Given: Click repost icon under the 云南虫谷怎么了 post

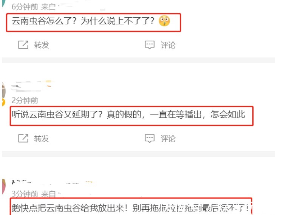Looking at the screenshot, I should point(23,45).
